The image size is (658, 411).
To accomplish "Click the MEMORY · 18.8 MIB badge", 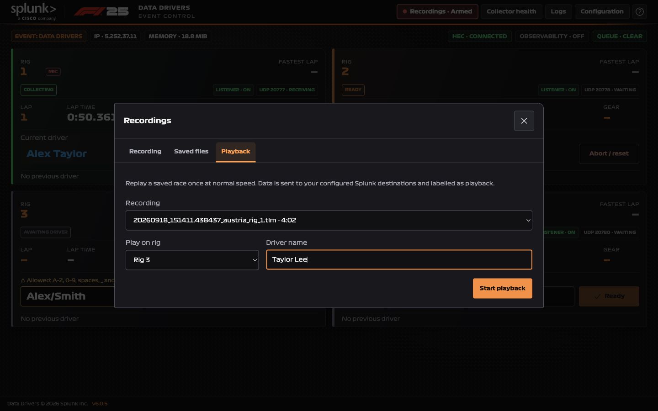I will tap(178, 37).
